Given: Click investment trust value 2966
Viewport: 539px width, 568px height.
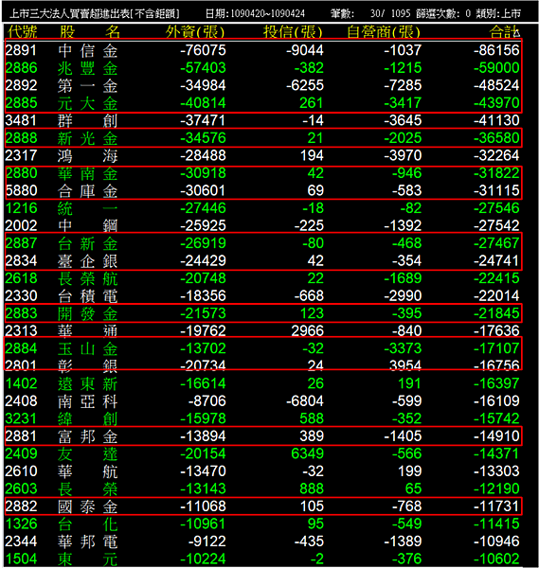Looking at the screenshot, I should 307,330.
